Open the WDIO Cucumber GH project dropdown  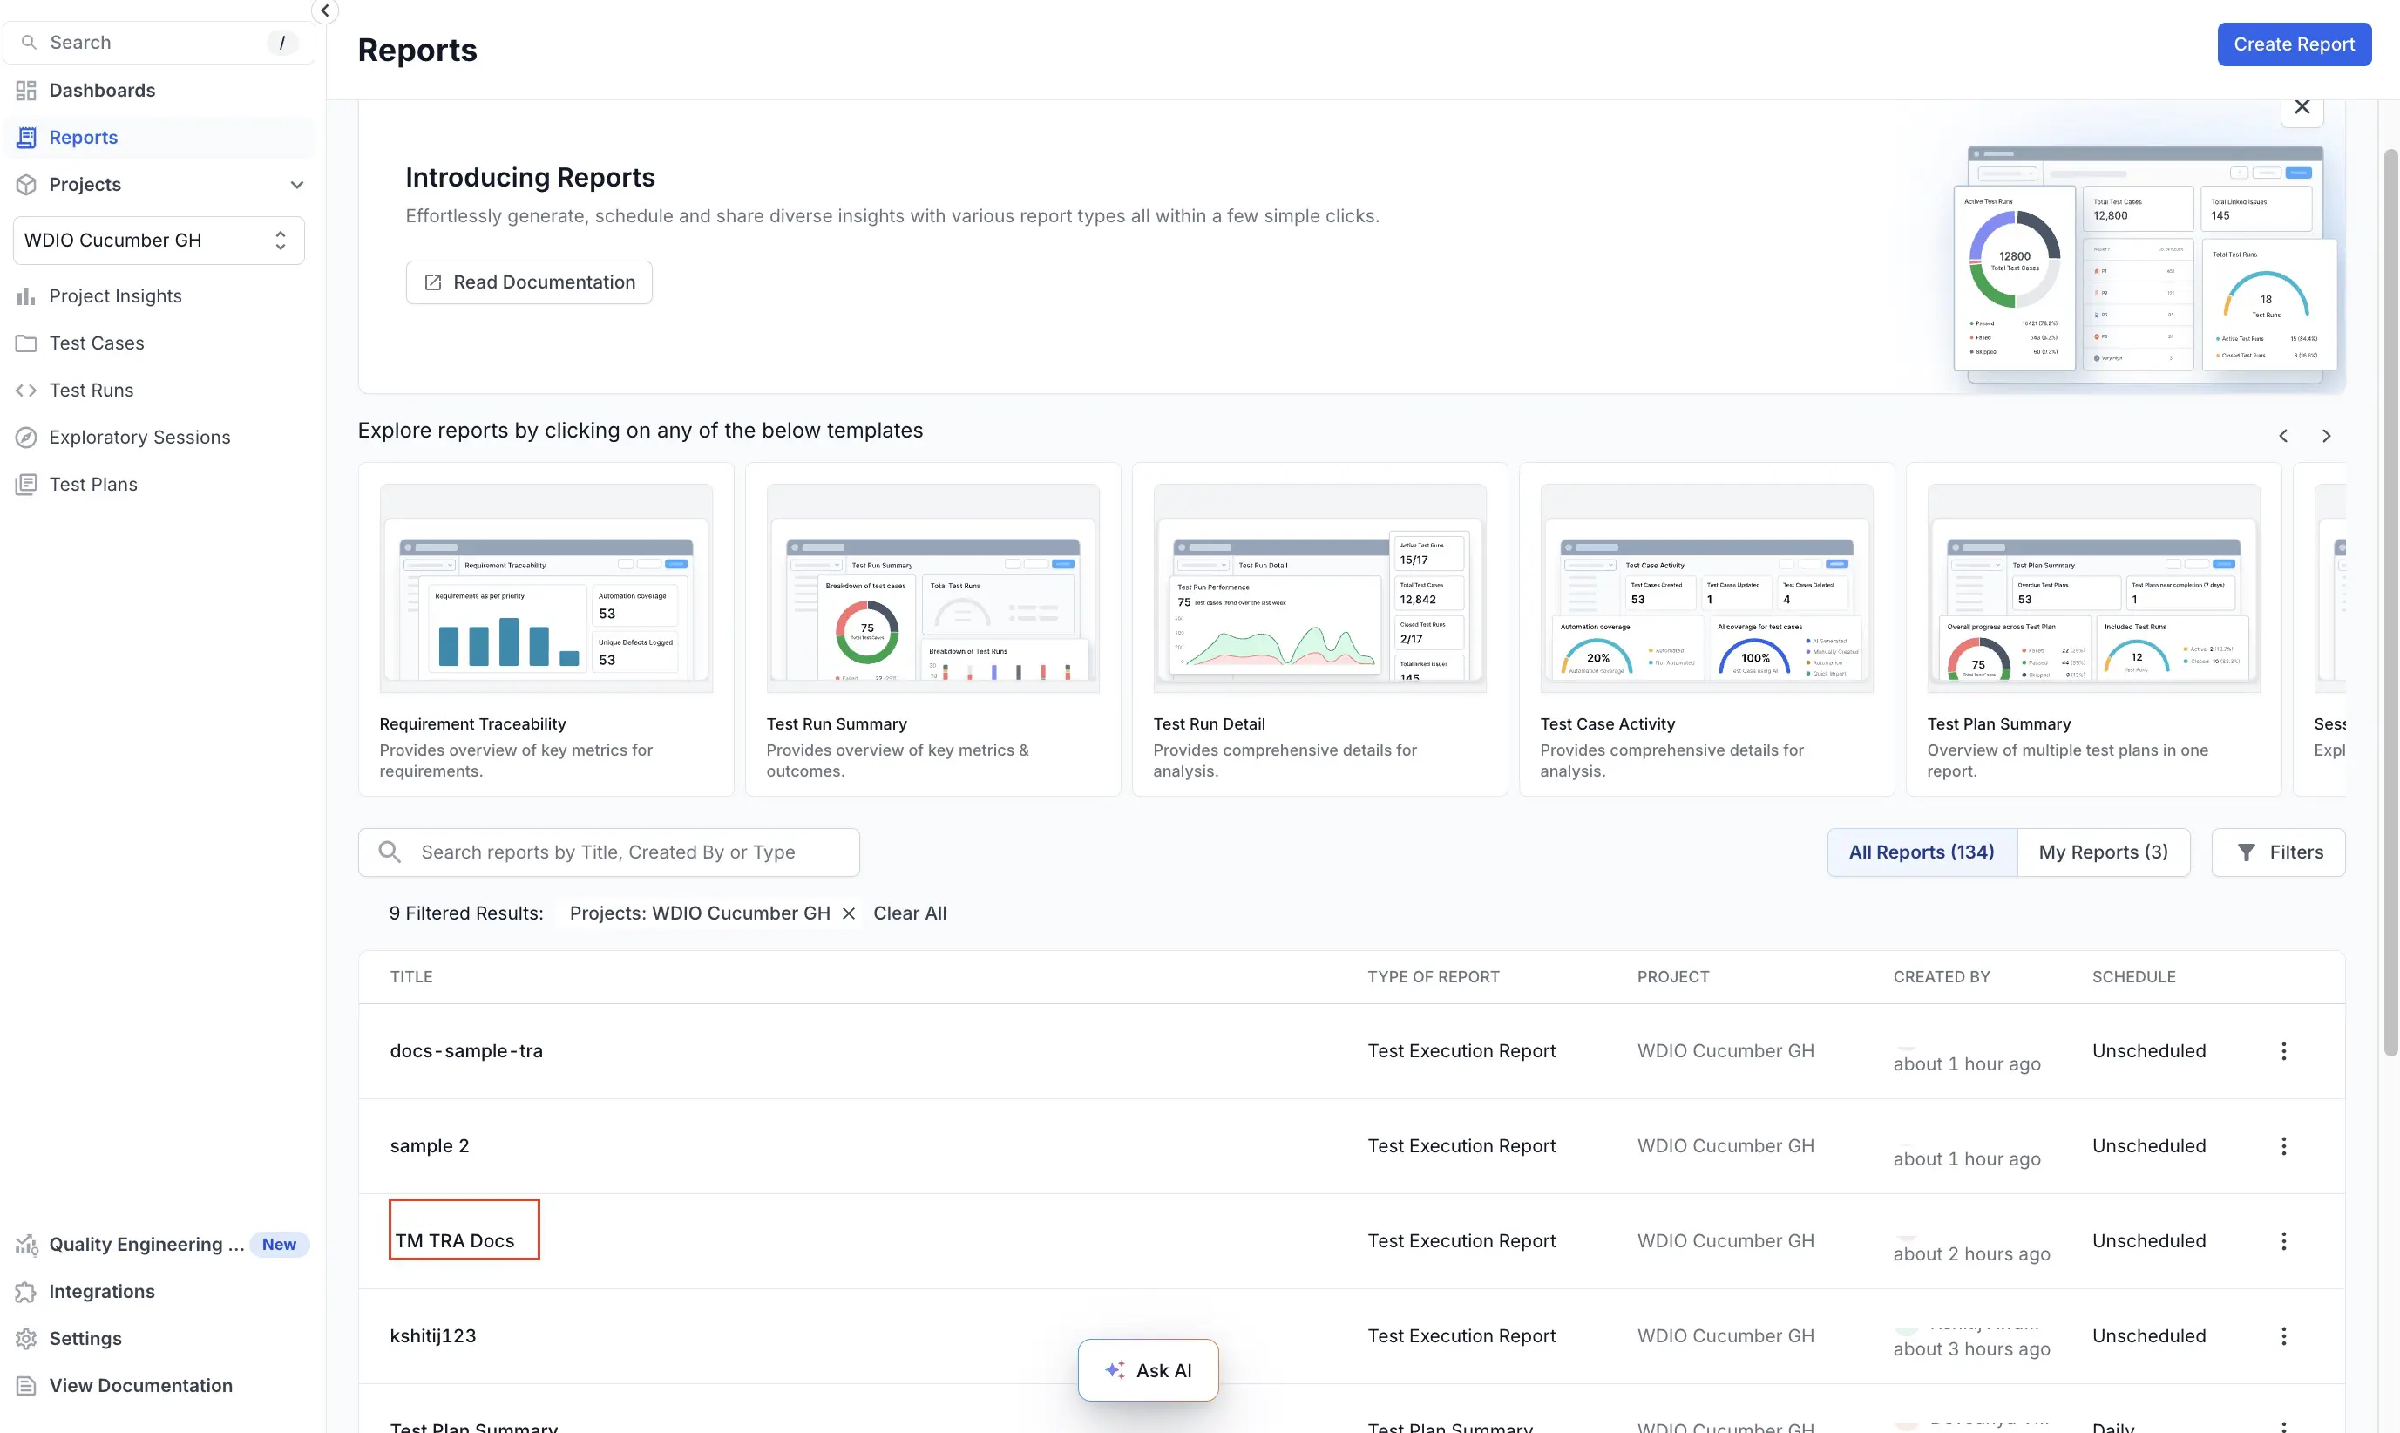pyautogui.click(x=159, y=241)
